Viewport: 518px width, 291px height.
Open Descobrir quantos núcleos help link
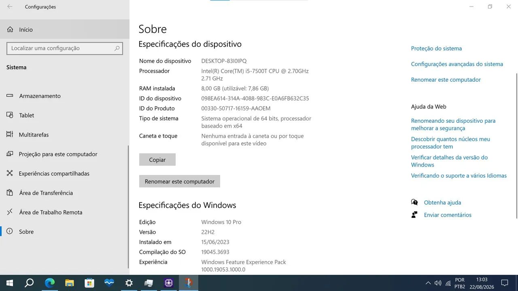[450, 143]
